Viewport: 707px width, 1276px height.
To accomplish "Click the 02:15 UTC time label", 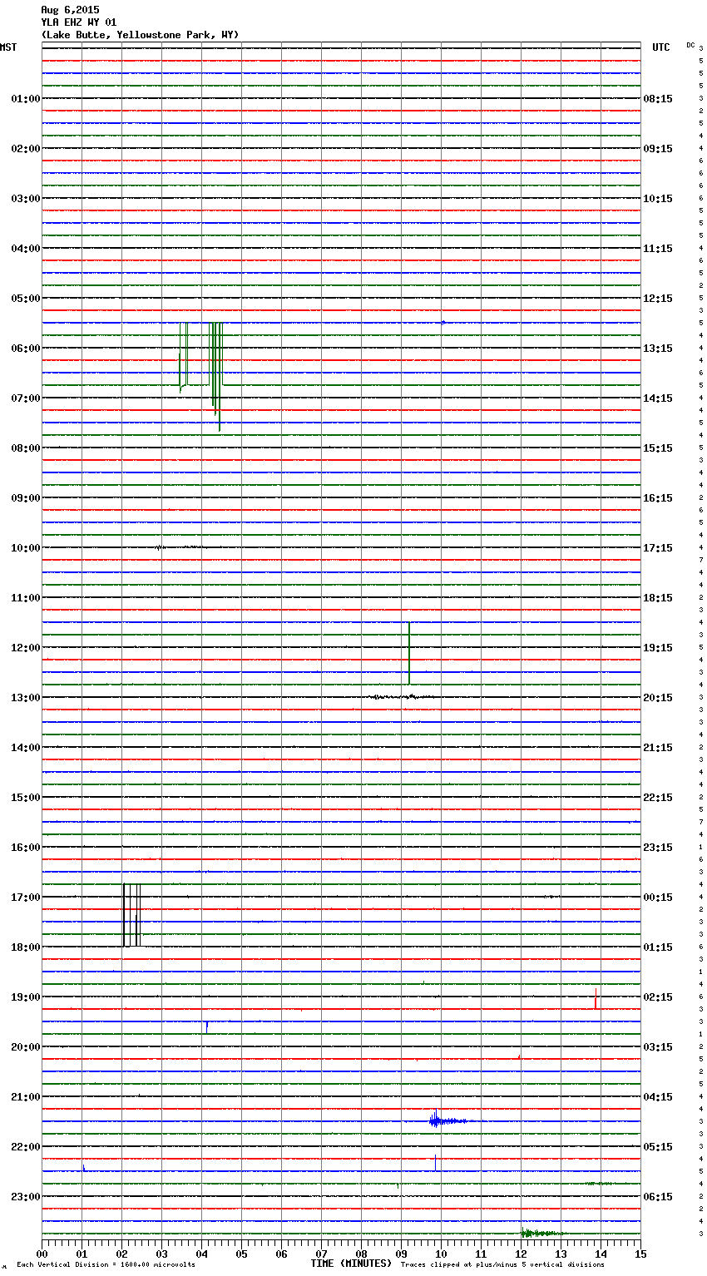I will 658,997.
